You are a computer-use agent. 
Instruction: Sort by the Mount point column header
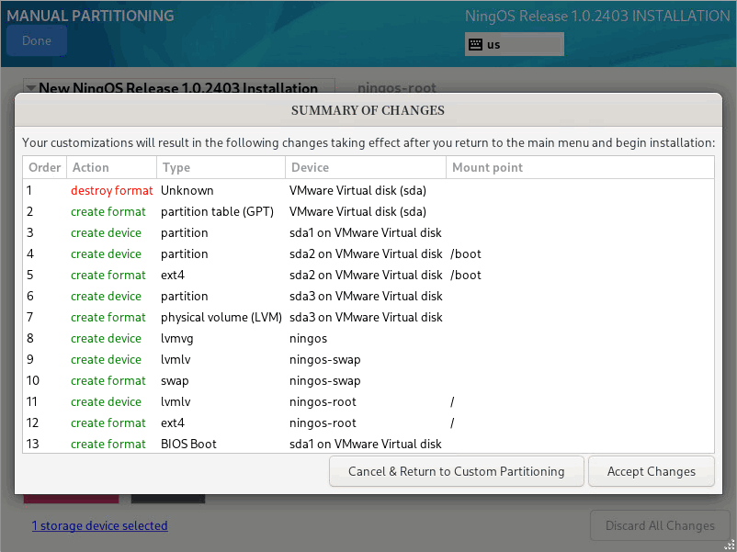pyautogui.click(x=580, y=167)
